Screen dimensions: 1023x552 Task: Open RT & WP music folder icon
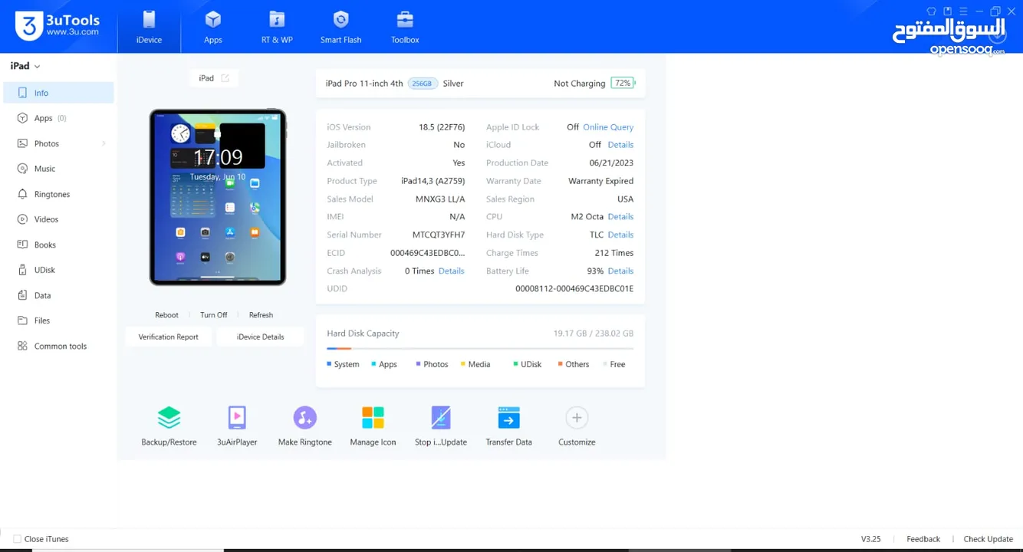(277, 20)
